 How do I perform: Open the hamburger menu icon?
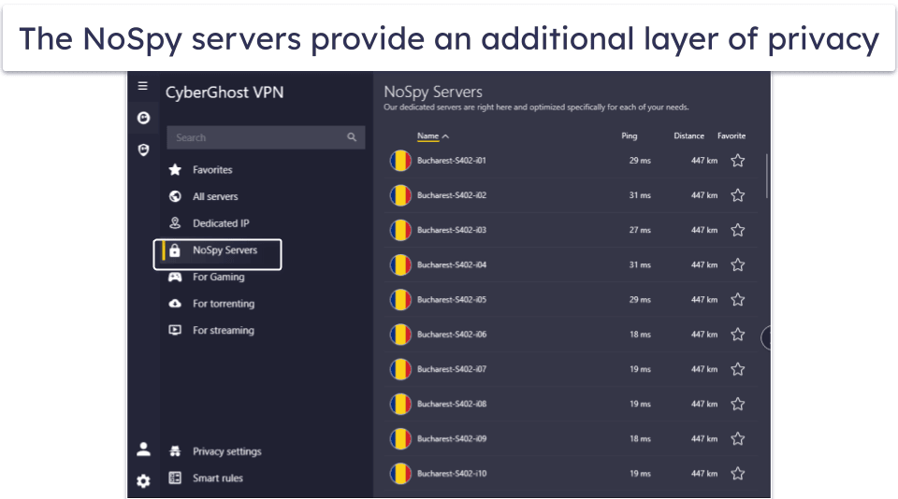click(x=142, y=86)
